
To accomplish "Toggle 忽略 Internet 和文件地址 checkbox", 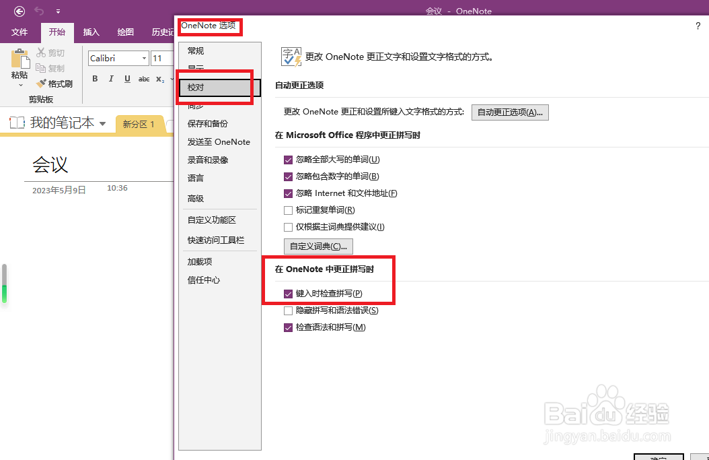I will point(288,193).
